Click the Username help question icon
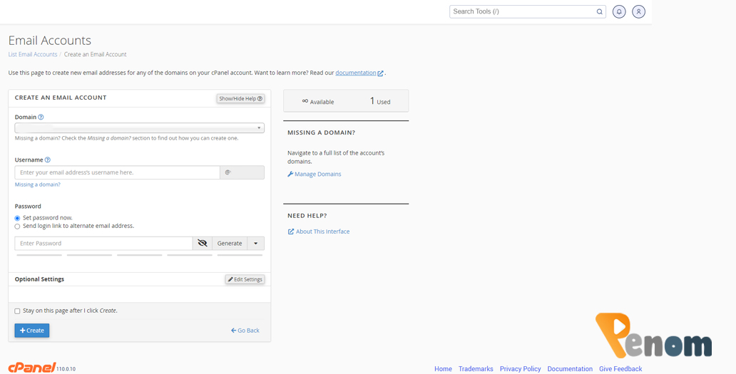The width and height of the screenshot is (736, 374). tap(47, 160)
